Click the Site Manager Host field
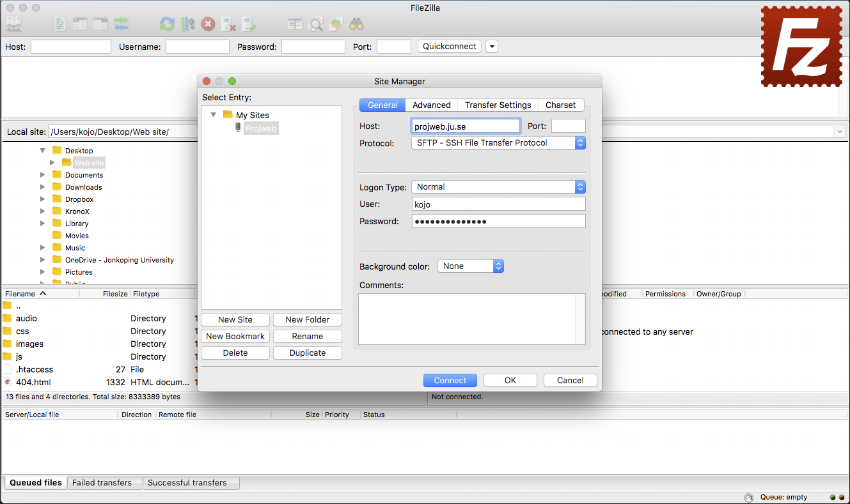The image size is (850, 504). [x=466, y=126]
